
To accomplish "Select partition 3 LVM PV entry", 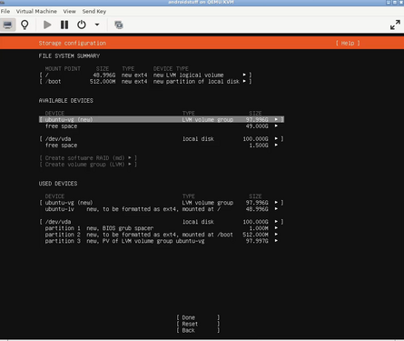I will pos(162,241).
